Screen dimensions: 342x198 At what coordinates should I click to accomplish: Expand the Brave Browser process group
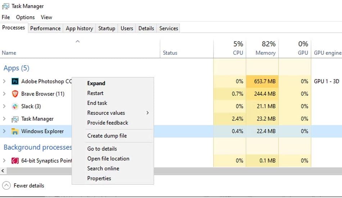tap(4, 94)
